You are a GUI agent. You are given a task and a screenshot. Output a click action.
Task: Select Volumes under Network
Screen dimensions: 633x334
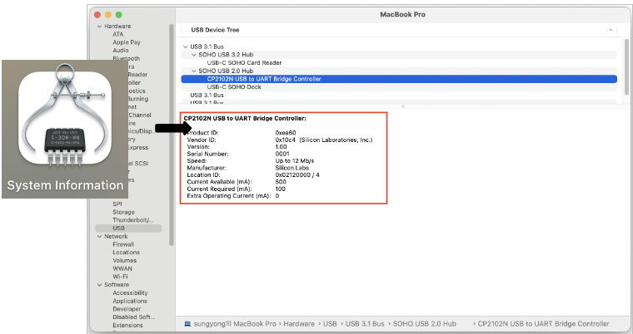pos(124,260)
